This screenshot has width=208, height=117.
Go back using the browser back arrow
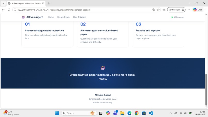[x=3, y=10]
